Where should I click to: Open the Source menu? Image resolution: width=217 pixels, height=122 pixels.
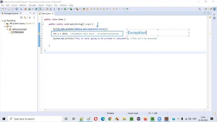click(x=14, y=5)
